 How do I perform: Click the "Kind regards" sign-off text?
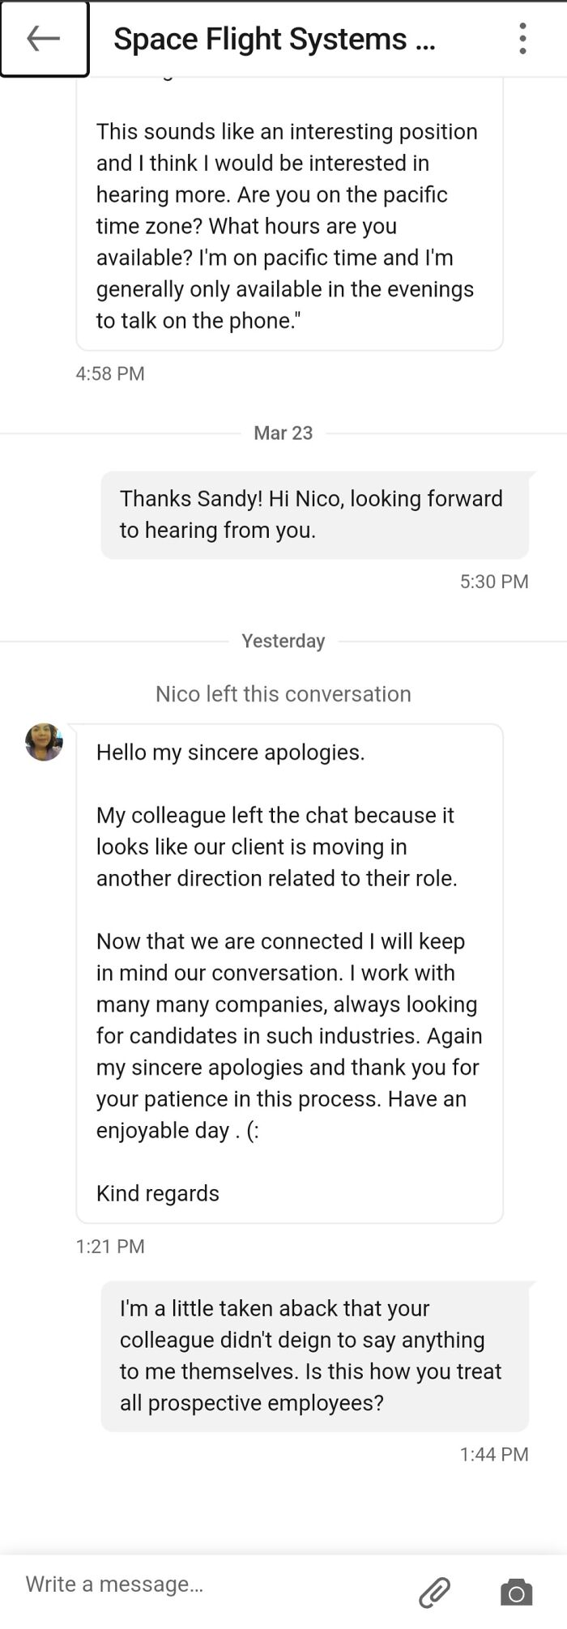pyautogui.click(x=158, y=1193)
